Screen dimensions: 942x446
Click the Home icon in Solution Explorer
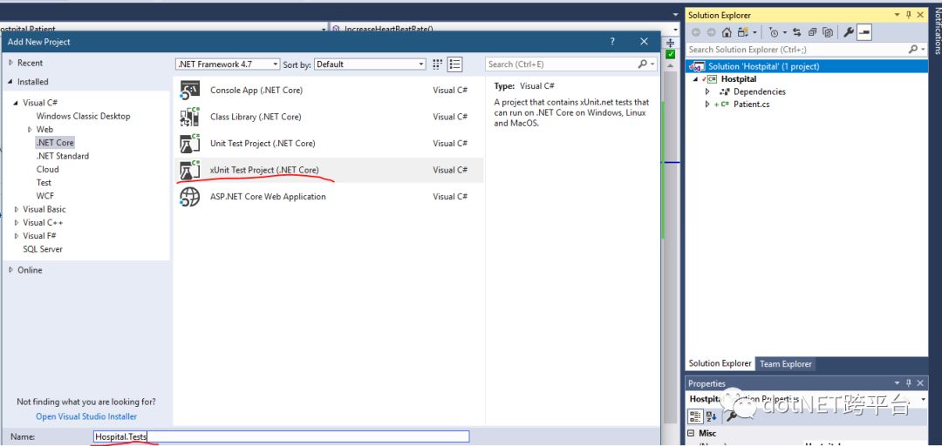tap(727, 32)
